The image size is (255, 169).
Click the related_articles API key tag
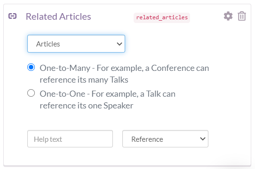[x=162, y=17]
